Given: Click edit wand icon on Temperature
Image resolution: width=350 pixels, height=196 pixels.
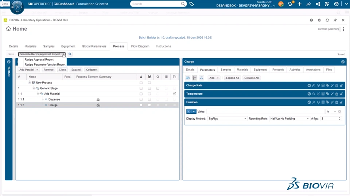Looking at the screenshot, I should (332, 94).
